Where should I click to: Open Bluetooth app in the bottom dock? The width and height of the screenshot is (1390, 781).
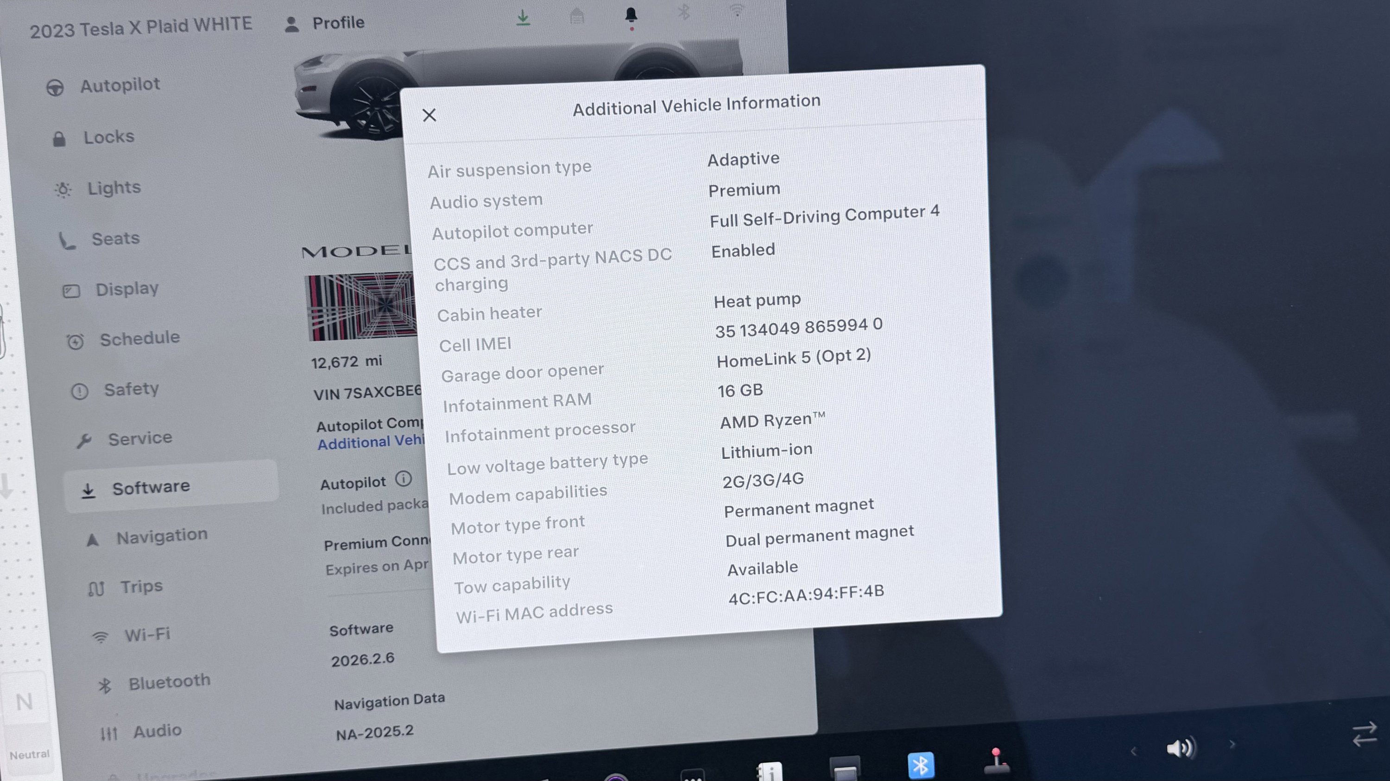tap(921, 765)
